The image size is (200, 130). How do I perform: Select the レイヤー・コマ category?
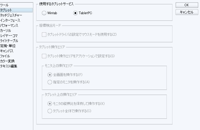pos(9,36)
